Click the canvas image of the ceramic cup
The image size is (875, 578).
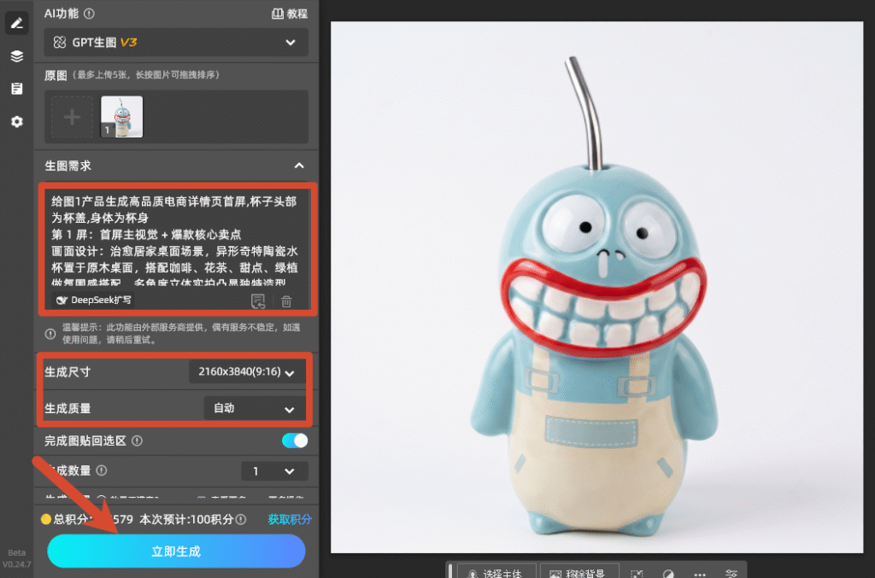click(x=596, y=287)
